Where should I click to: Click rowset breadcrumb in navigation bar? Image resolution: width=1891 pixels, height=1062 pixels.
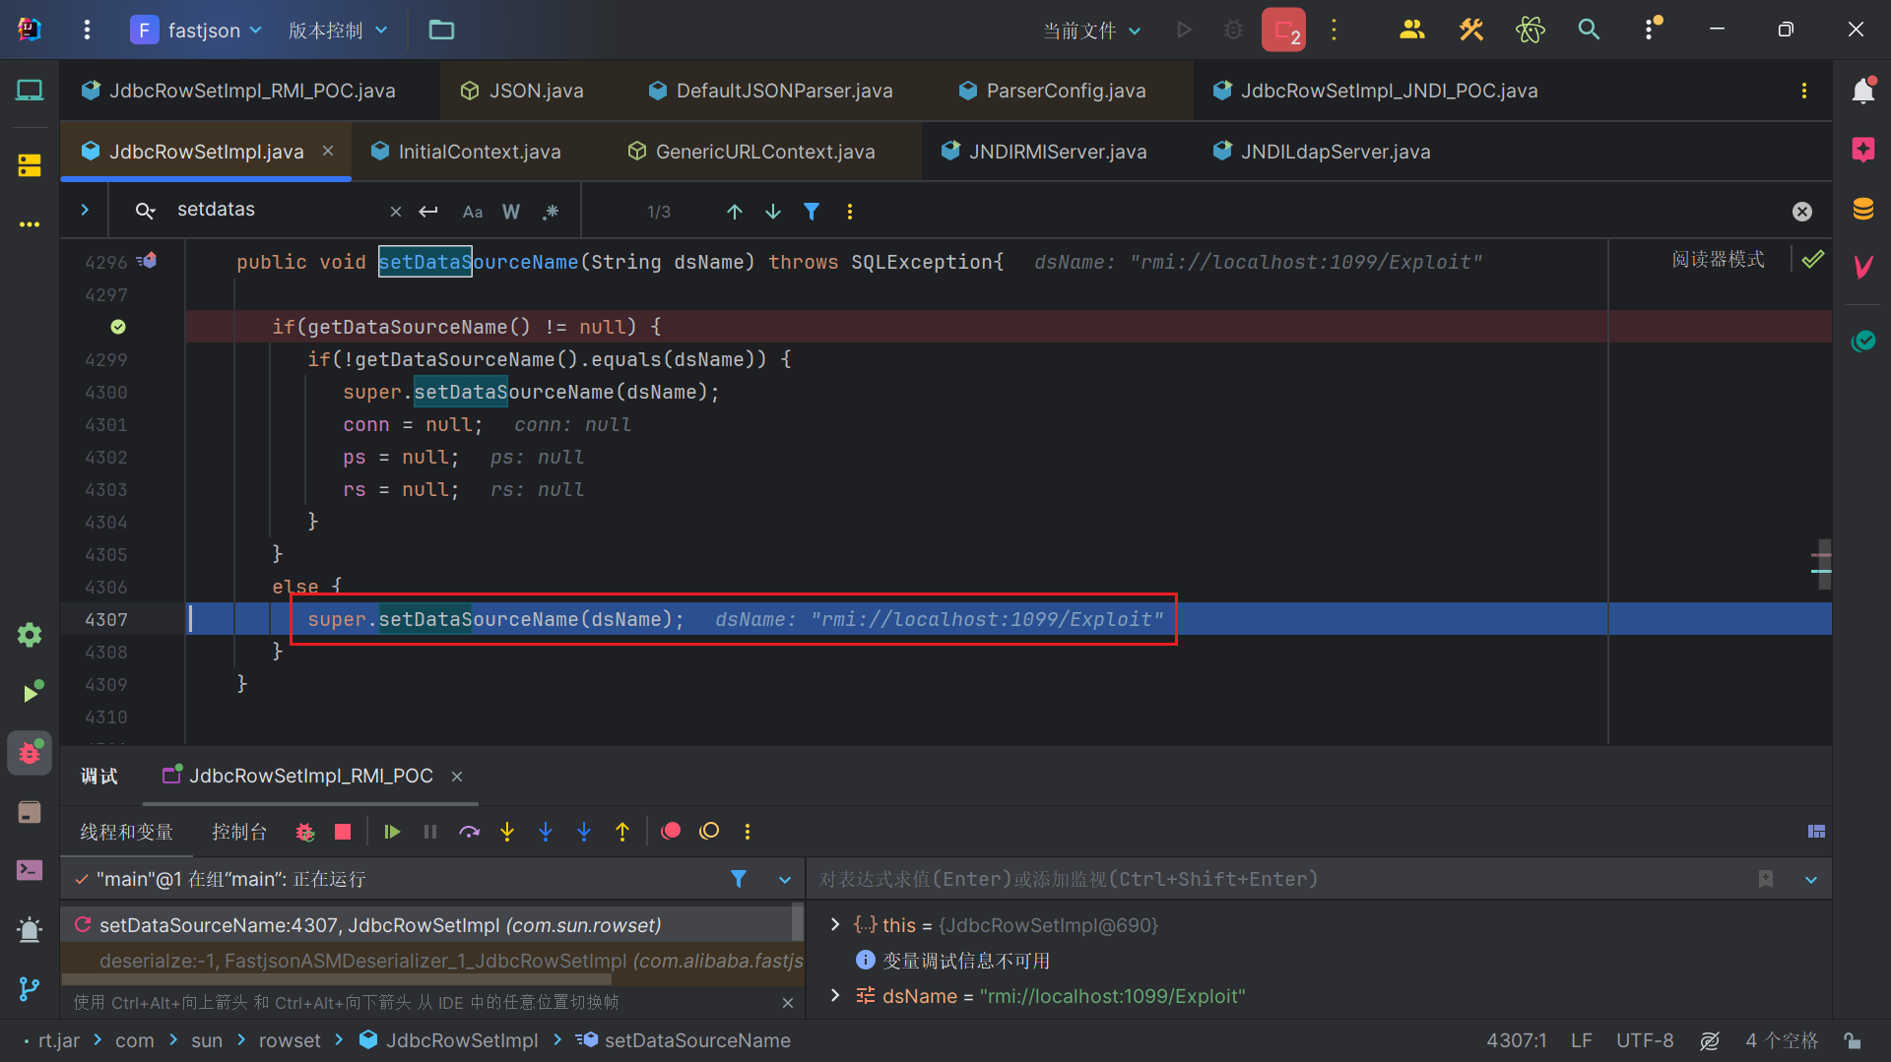click(290, 1040)
